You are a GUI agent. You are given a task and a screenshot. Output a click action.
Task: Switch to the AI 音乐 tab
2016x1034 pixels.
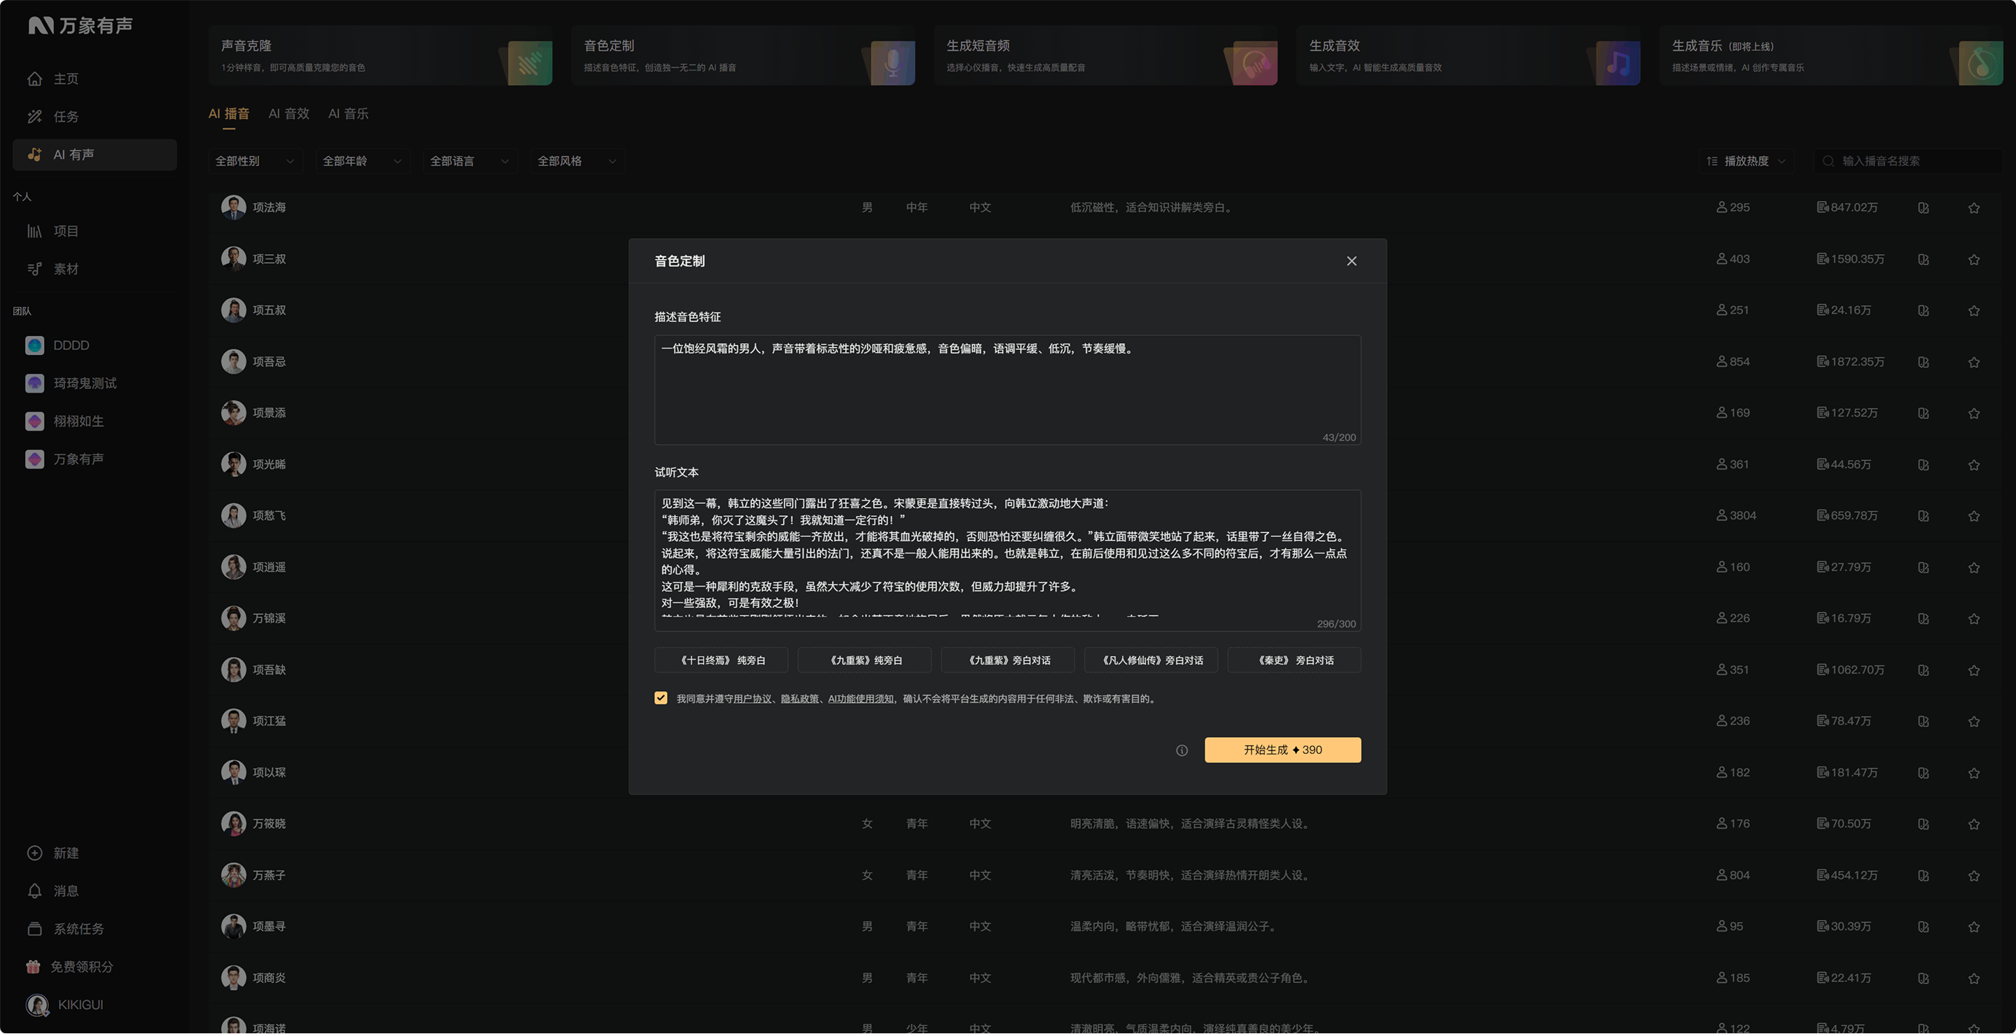click(349, 114)
